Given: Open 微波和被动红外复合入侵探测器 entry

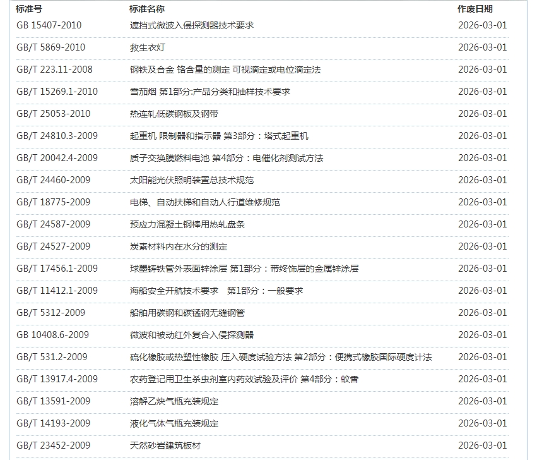Looking at the screenshot, I should point(191,335).
